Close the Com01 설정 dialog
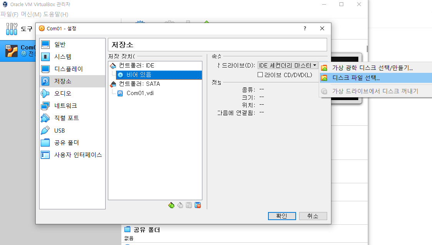 point(322,28)
